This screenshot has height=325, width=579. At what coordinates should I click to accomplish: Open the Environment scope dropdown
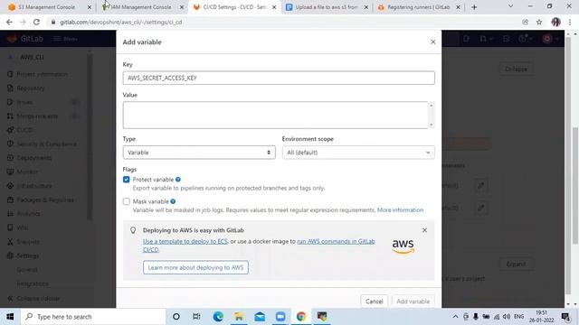358,153
